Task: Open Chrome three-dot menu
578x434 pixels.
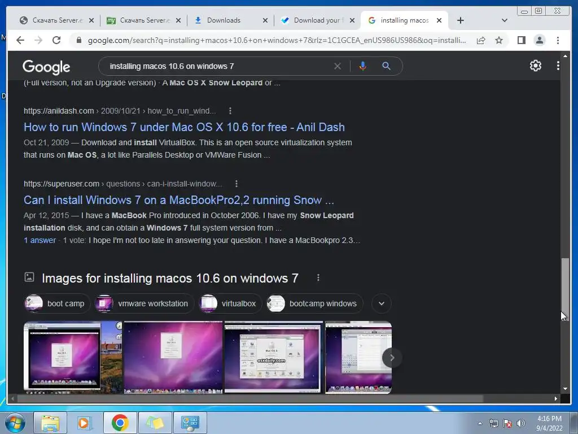Action: (x=558, y=40)
